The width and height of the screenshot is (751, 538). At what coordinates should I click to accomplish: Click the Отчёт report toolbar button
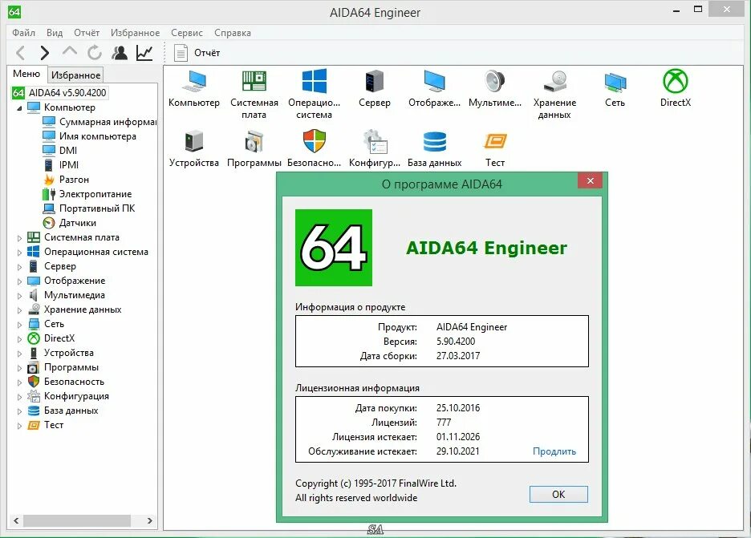pos(197,53)
